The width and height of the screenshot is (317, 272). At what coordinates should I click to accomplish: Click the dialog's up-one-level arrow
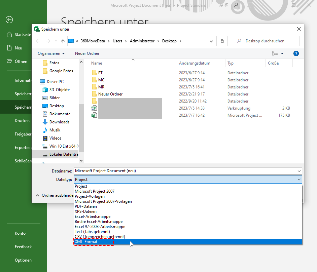point(63,41)
